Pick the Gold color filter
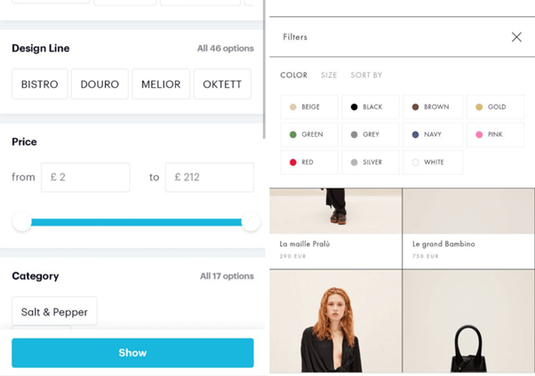 click(x=494, y=108)
